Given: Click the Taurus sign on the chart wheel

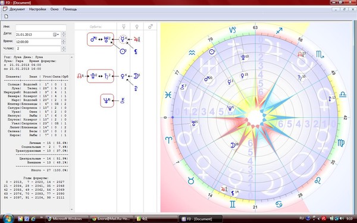Looking at the screenshot, I should pos(191,181).
